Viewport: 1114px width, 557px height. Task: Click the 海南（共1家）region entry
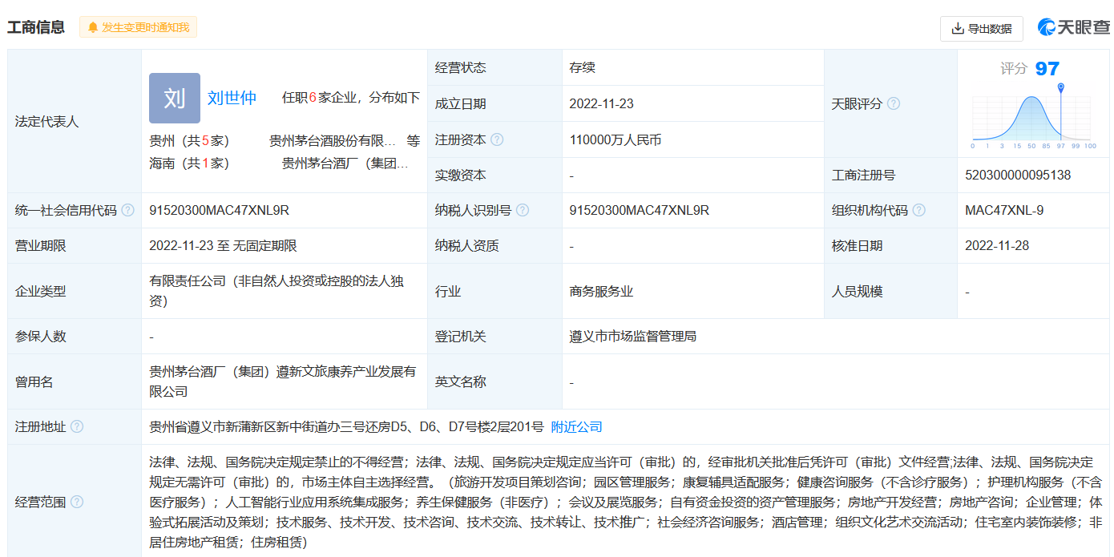coord(189,163)
